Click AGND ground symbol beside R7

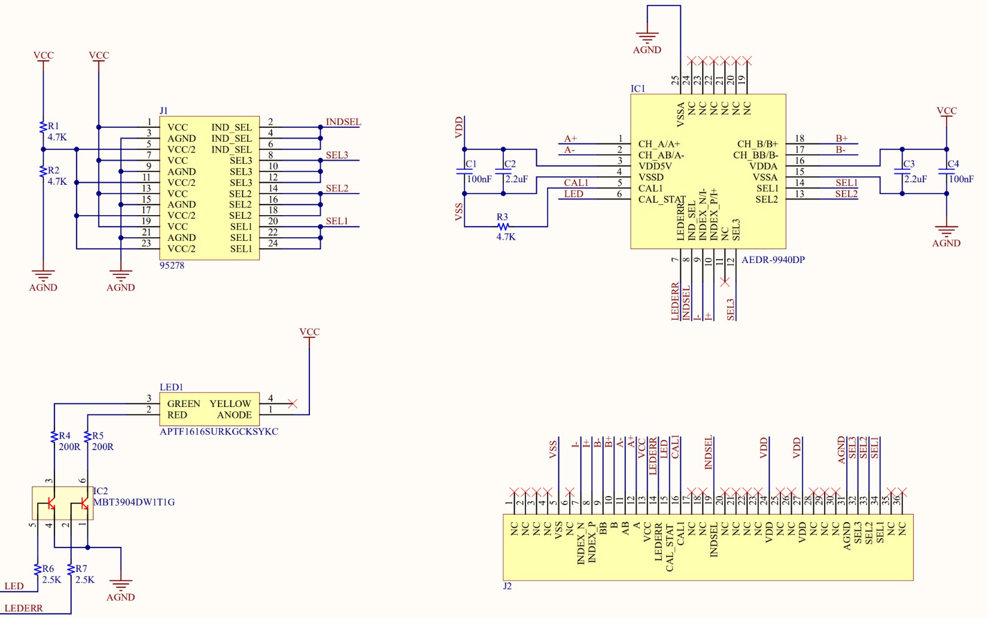[121, 585]
